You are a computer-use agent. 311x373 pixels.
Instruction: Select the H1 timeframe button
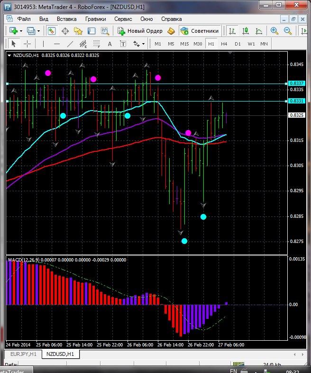tap(211, 44)
